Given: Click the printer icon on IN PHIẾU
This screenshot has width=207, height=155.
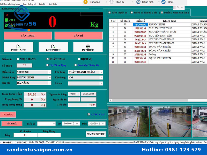Looking at the screenshot, I should pyautogui.click(x=88, y=47).
